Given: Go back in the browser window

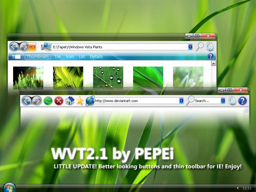Looking at the screenshot, I should (x=27, y=101).
